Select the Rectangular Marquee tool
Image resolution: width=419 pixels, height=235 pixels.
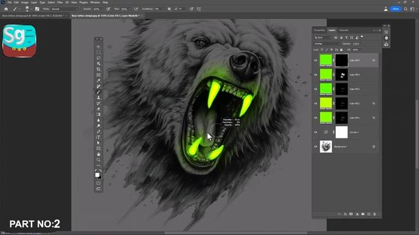click(98, 52)
